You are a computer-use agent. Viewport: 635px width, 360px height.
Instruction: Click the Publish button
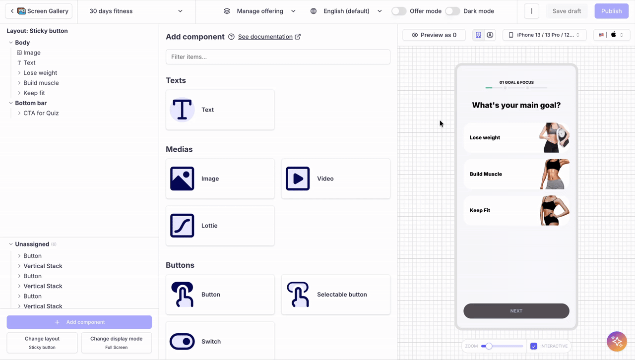[x=611, y=11]
